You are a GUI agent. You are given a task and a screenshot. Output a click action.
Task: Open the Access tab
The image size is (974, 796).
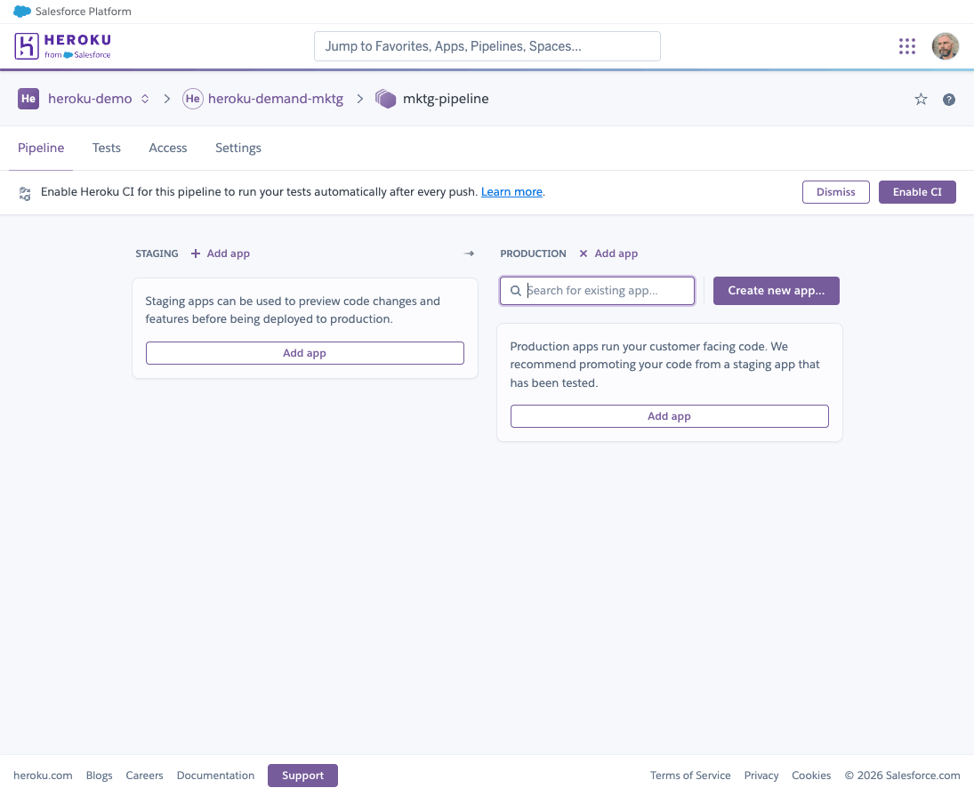click(168, 148)
